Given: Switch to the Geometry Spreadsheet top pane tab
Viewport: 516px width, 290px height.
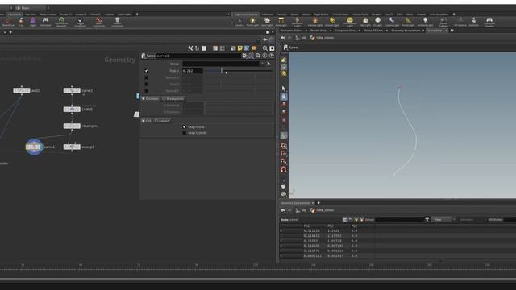Looking at the screenshot, I should click(x=406, y=31).
